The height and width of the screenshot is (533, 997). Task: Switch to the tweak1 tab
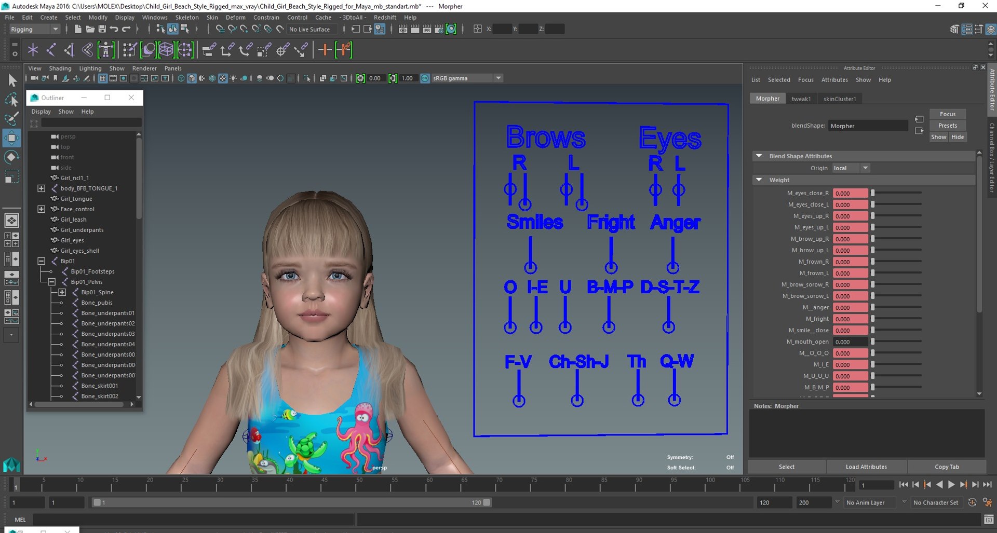point(801,99)
